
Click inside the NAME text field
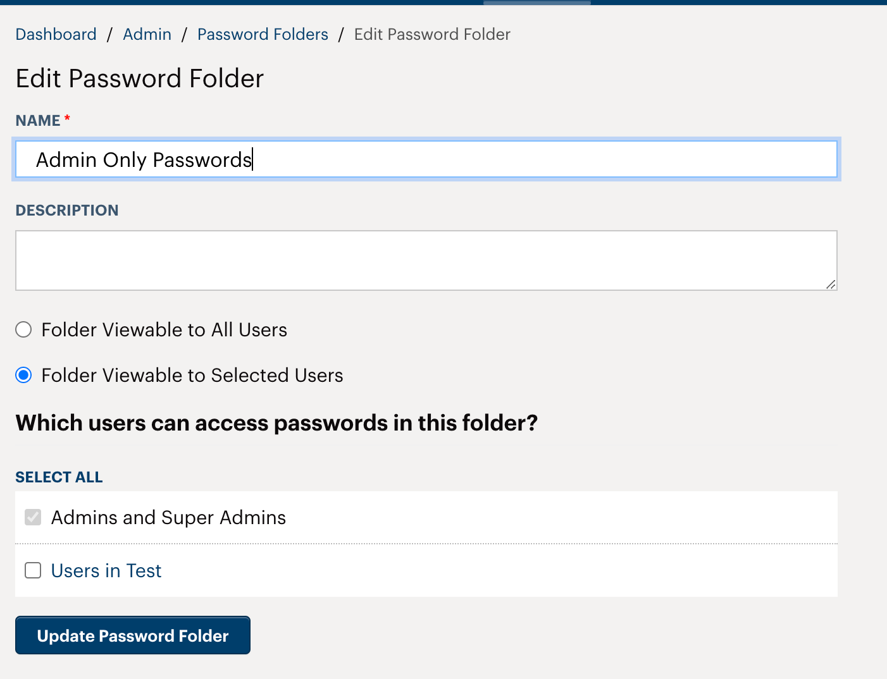click(424, 159)
